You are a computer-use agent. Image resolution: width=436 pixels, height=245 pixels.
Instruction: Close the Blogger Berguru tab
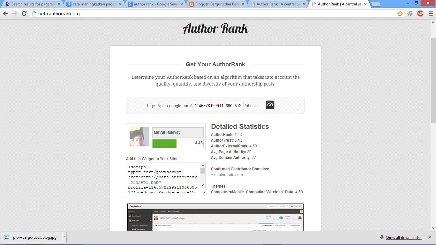point(243,4)
